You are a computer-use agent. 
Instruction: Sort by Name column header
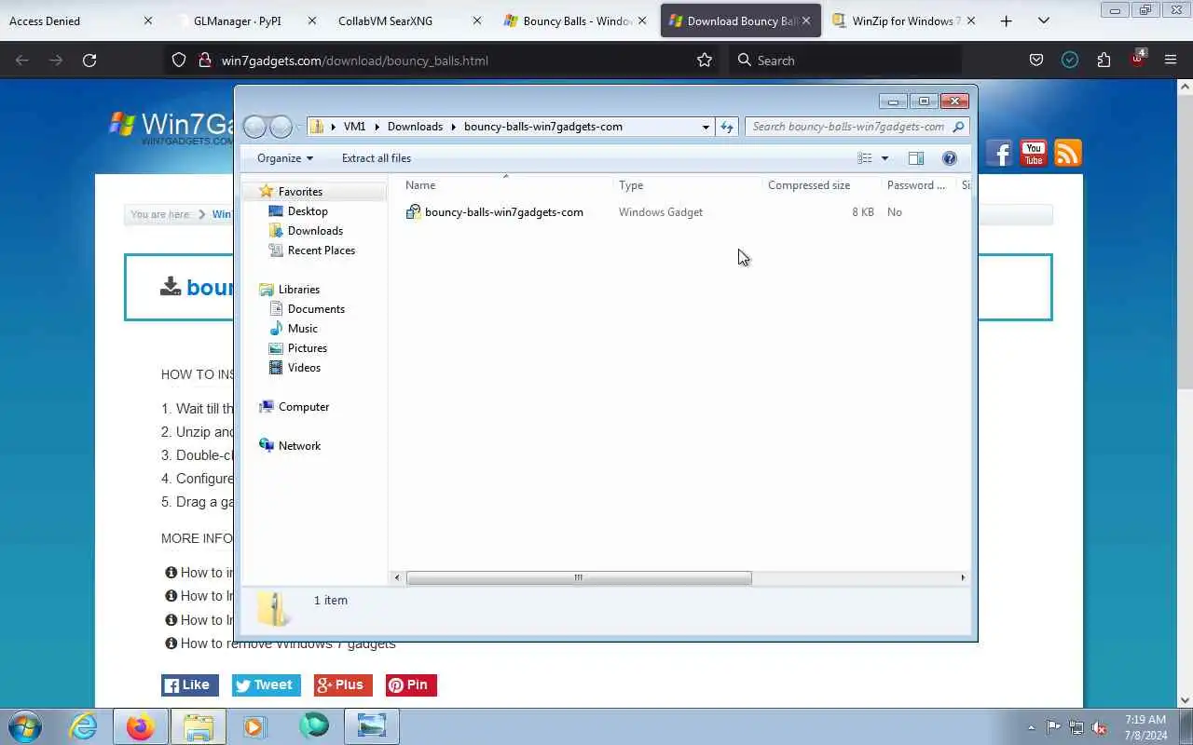click(x=506, y=185)
